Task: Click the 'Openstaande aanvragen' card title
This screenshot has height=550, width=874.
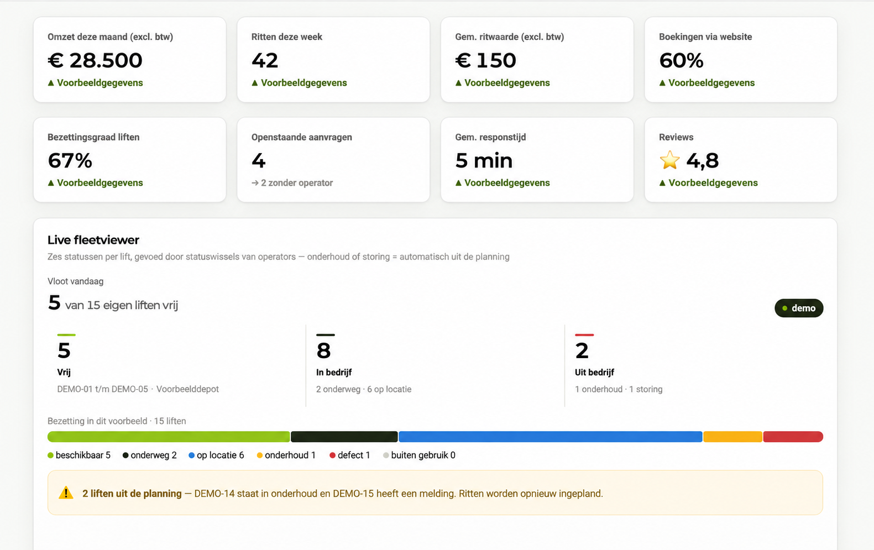Action: click(x=302, y=137)
